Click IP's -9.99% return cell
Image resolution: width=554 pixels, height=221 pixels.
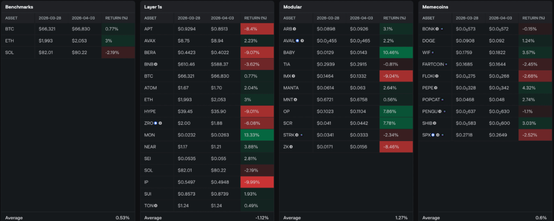(x=257, y=182)
